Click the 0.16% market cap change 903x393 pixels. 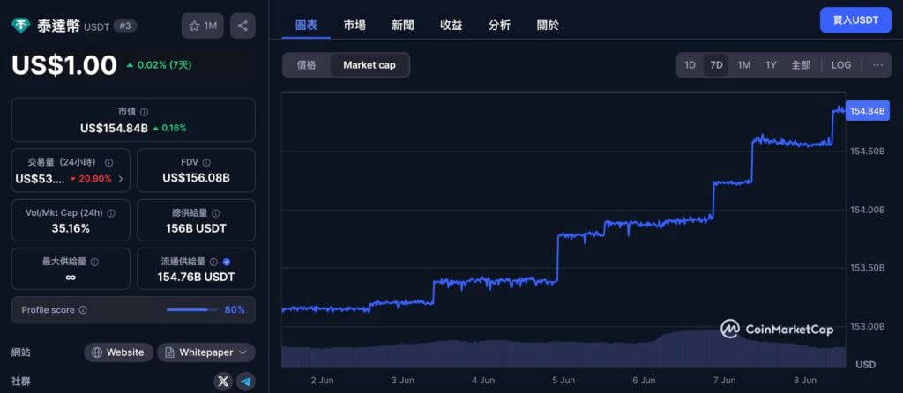[170, 128]
